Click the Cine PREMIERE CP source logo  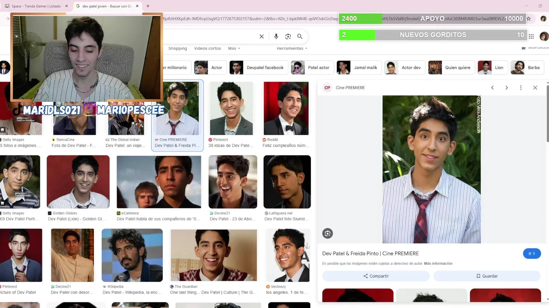tap(327, 88)
